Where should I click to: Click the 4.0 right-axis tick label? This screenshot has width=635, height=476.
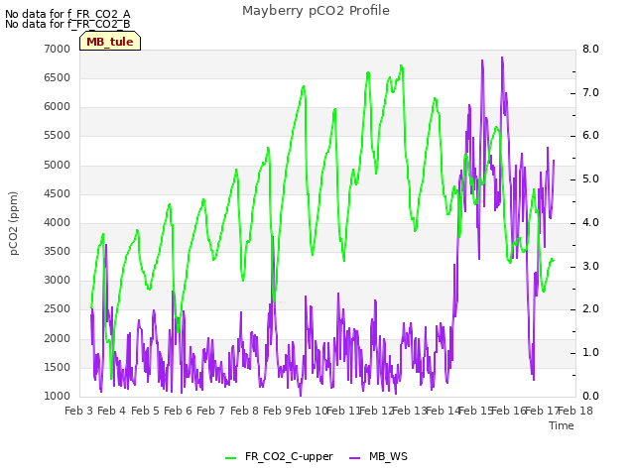pyautogui.click(x=590, y=222)
